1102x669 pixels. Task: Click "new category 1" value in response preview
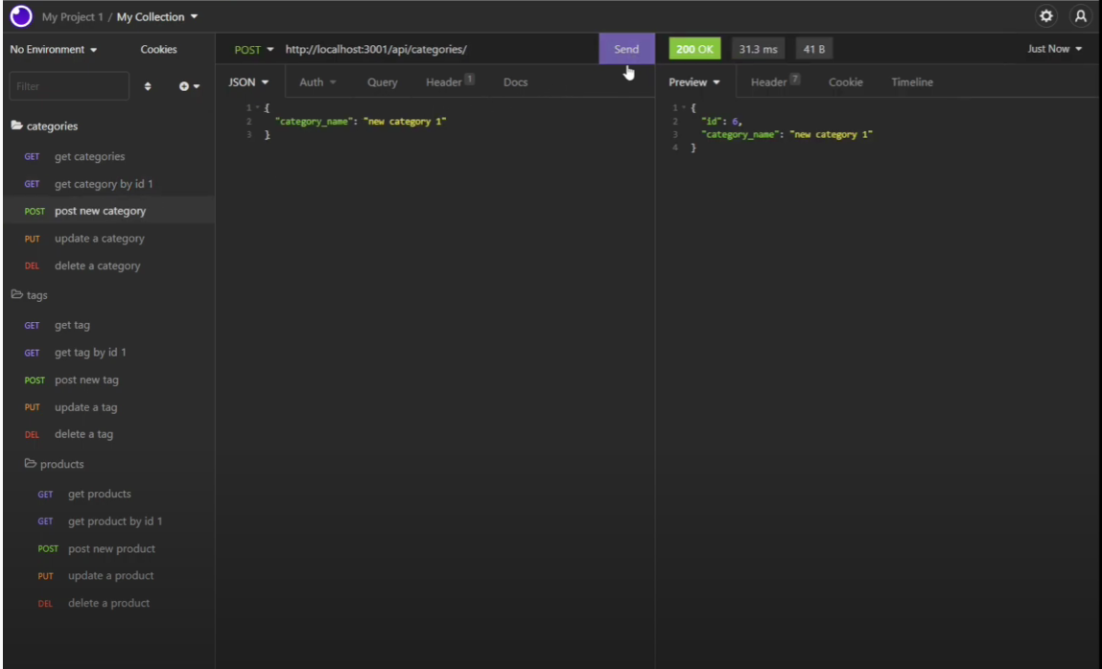tap(831, 134)
